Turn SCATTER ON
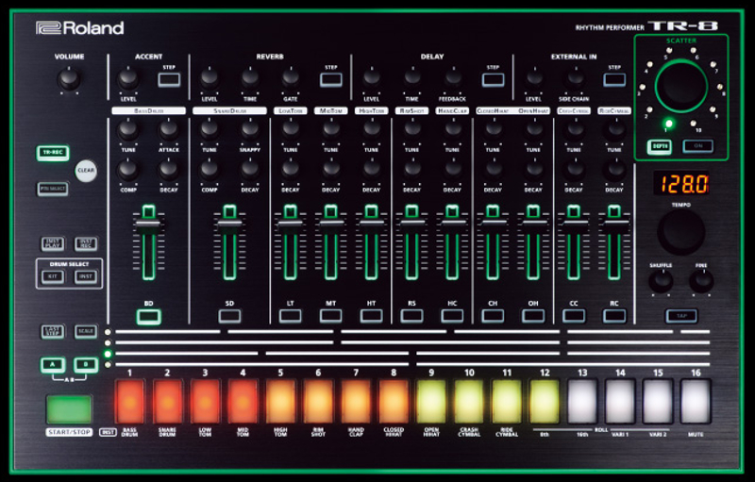This screenshot has width=755, height=482. tap(698, 146)
